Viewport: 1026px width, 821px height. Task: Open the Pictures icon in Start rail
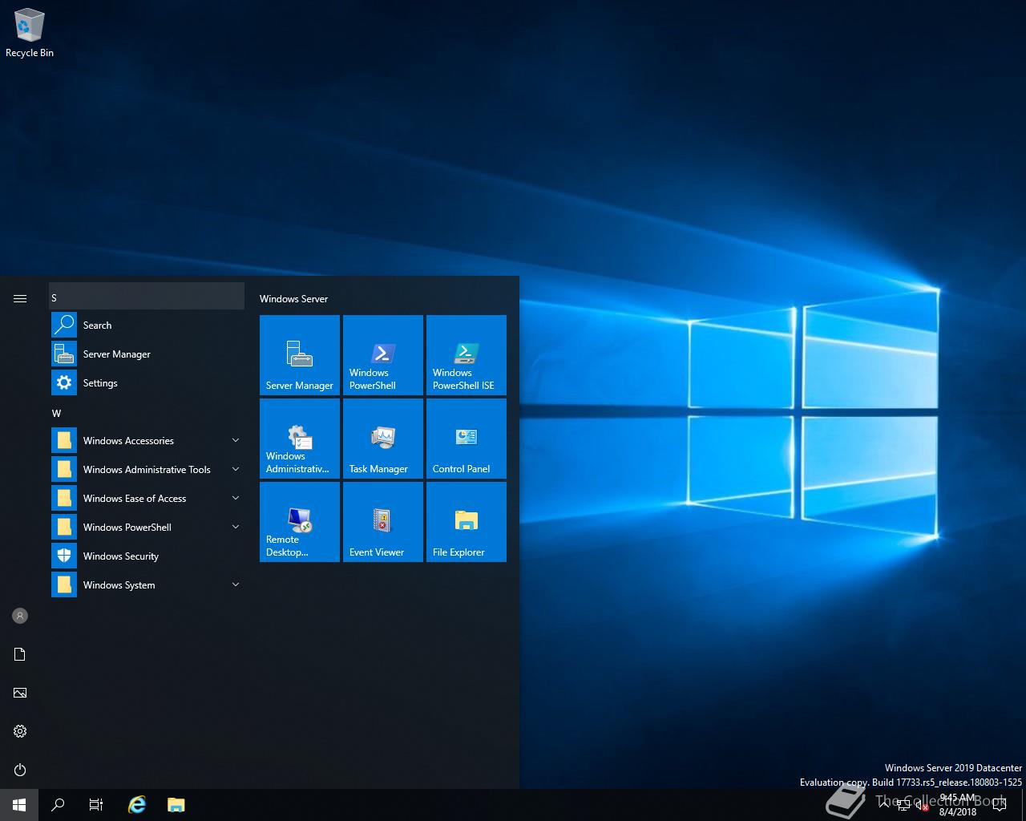20,693
